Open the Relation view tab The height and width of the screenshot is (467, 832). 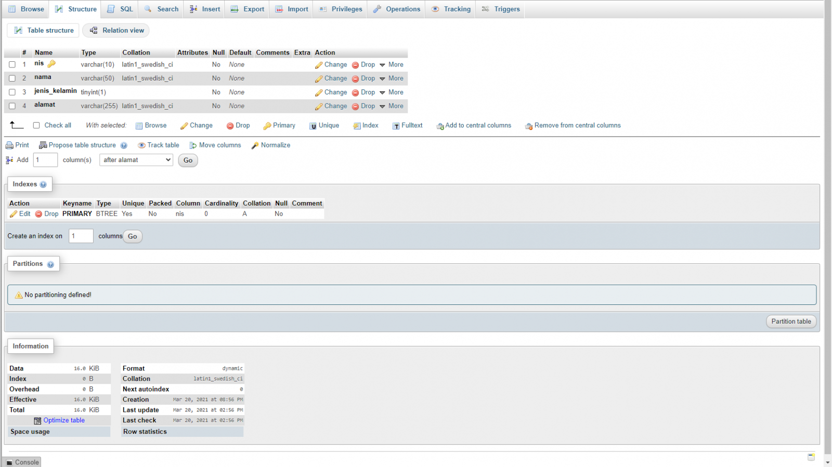[116, 31]
